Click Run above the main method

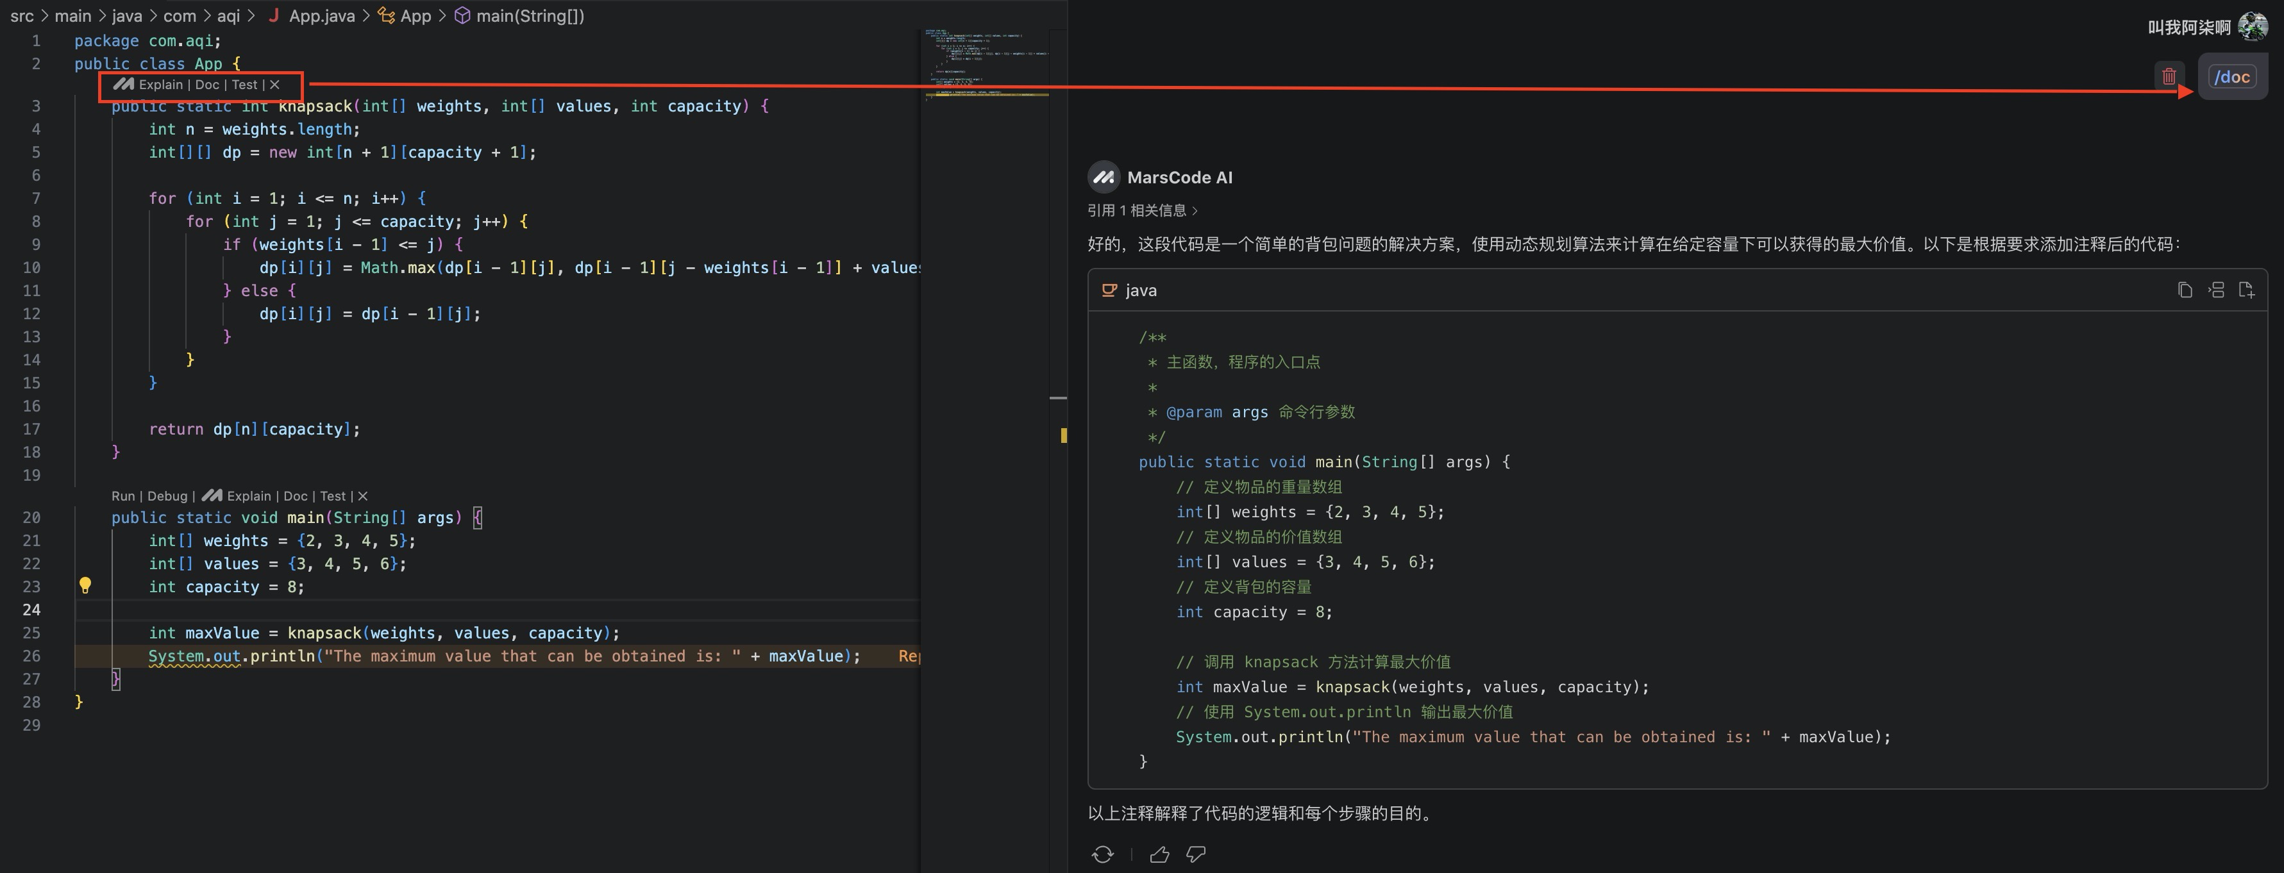123,496
